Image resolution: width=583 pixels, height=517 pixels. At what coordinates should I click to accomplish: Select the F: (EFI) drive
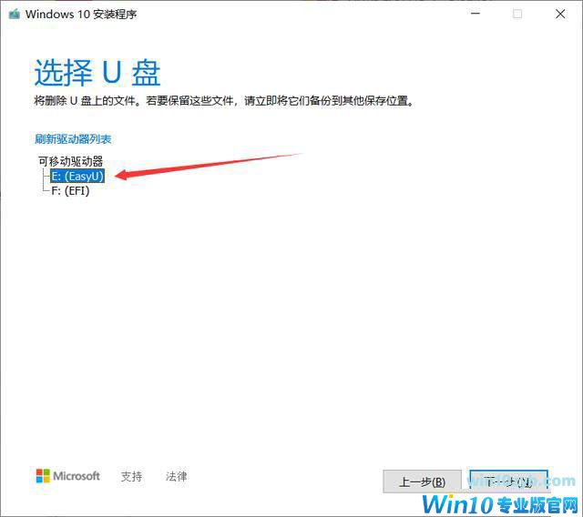click(70, 191)
